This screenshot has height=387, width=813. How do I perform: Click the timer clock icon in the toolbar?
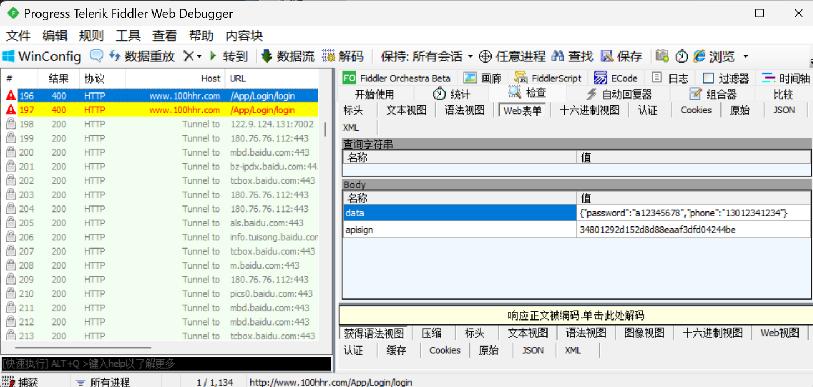681,56
